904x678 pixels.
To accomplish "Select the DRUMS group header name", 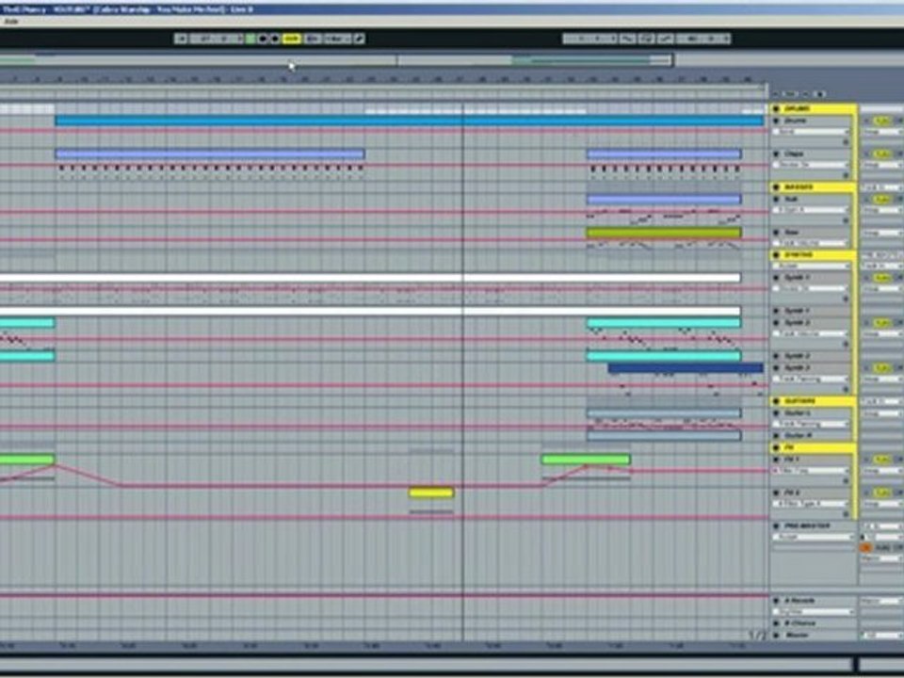I will (798, 108).
